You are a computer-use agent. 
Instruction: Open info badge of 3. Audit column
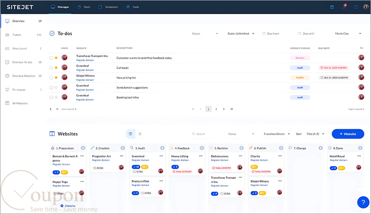point(162,148)
